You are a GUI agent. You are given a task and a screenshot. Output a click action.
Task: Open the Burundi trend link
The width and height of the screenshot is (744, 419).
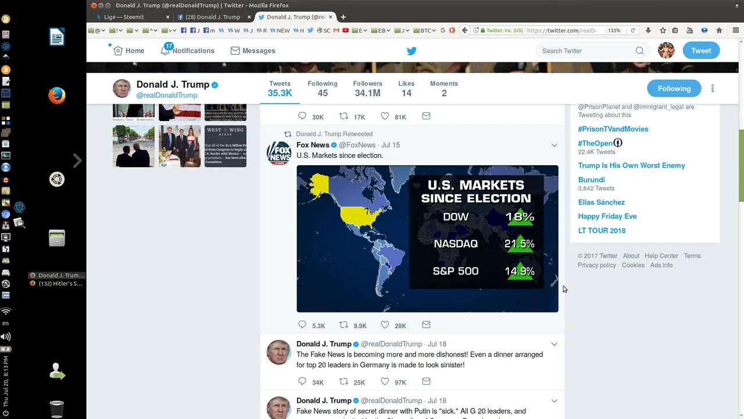click(x=591, y=180)
